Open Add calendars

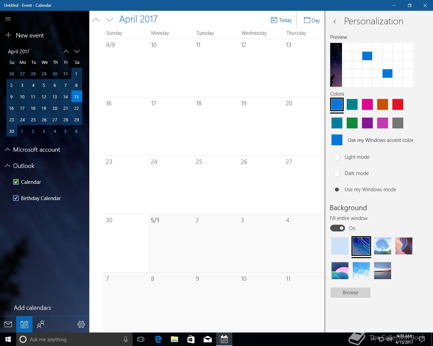tap(32, 307)
